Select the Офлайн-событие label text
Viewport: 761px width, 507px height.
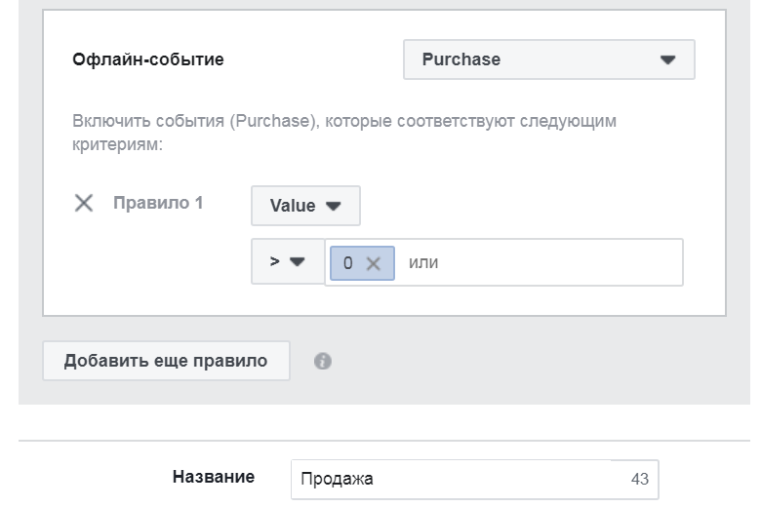click(148, 59)
